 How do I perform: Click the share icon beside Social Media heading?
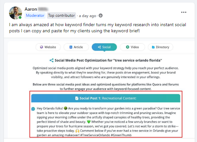[51, 60]
